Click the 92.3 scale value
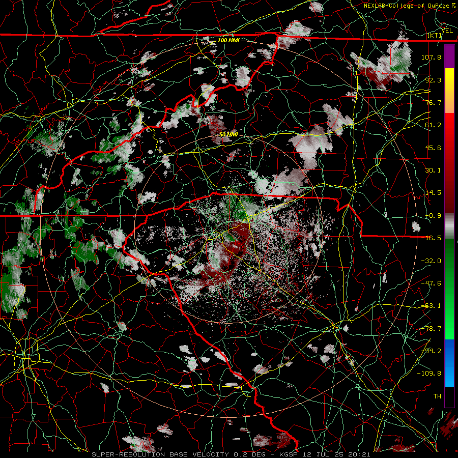The image size is (458, 458). click(x=433, y=80)
